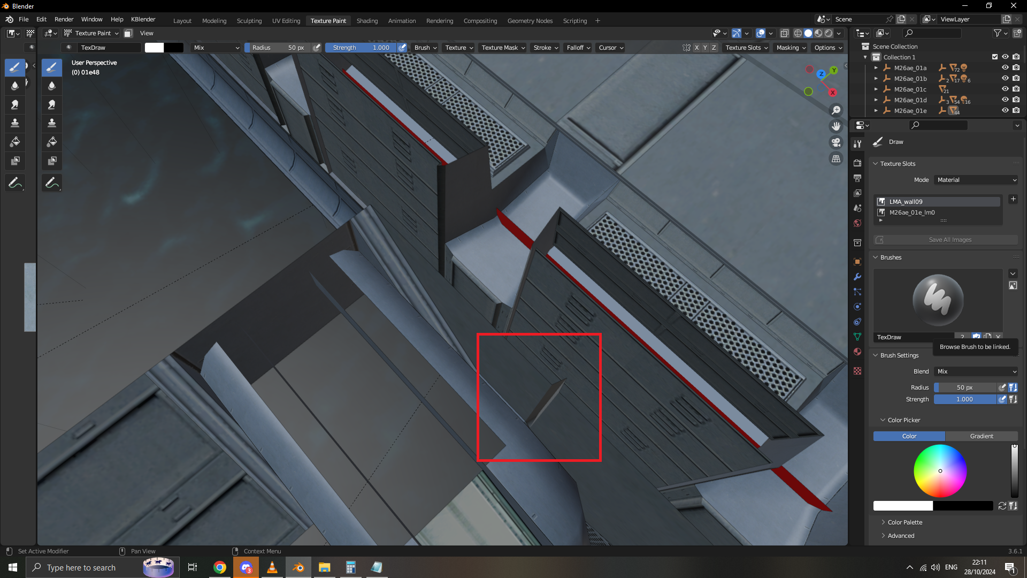This screenshot has height=578, width=1027.
Task: Click the Texture Paint workspace tab
Action: tap(328, 20)
